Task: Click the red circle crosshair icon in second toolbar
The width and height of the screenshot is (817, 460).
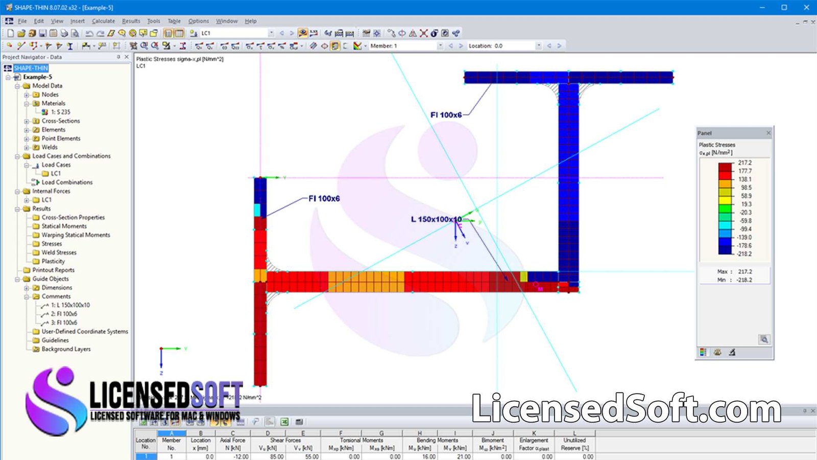Action: [x=325, y=46]
